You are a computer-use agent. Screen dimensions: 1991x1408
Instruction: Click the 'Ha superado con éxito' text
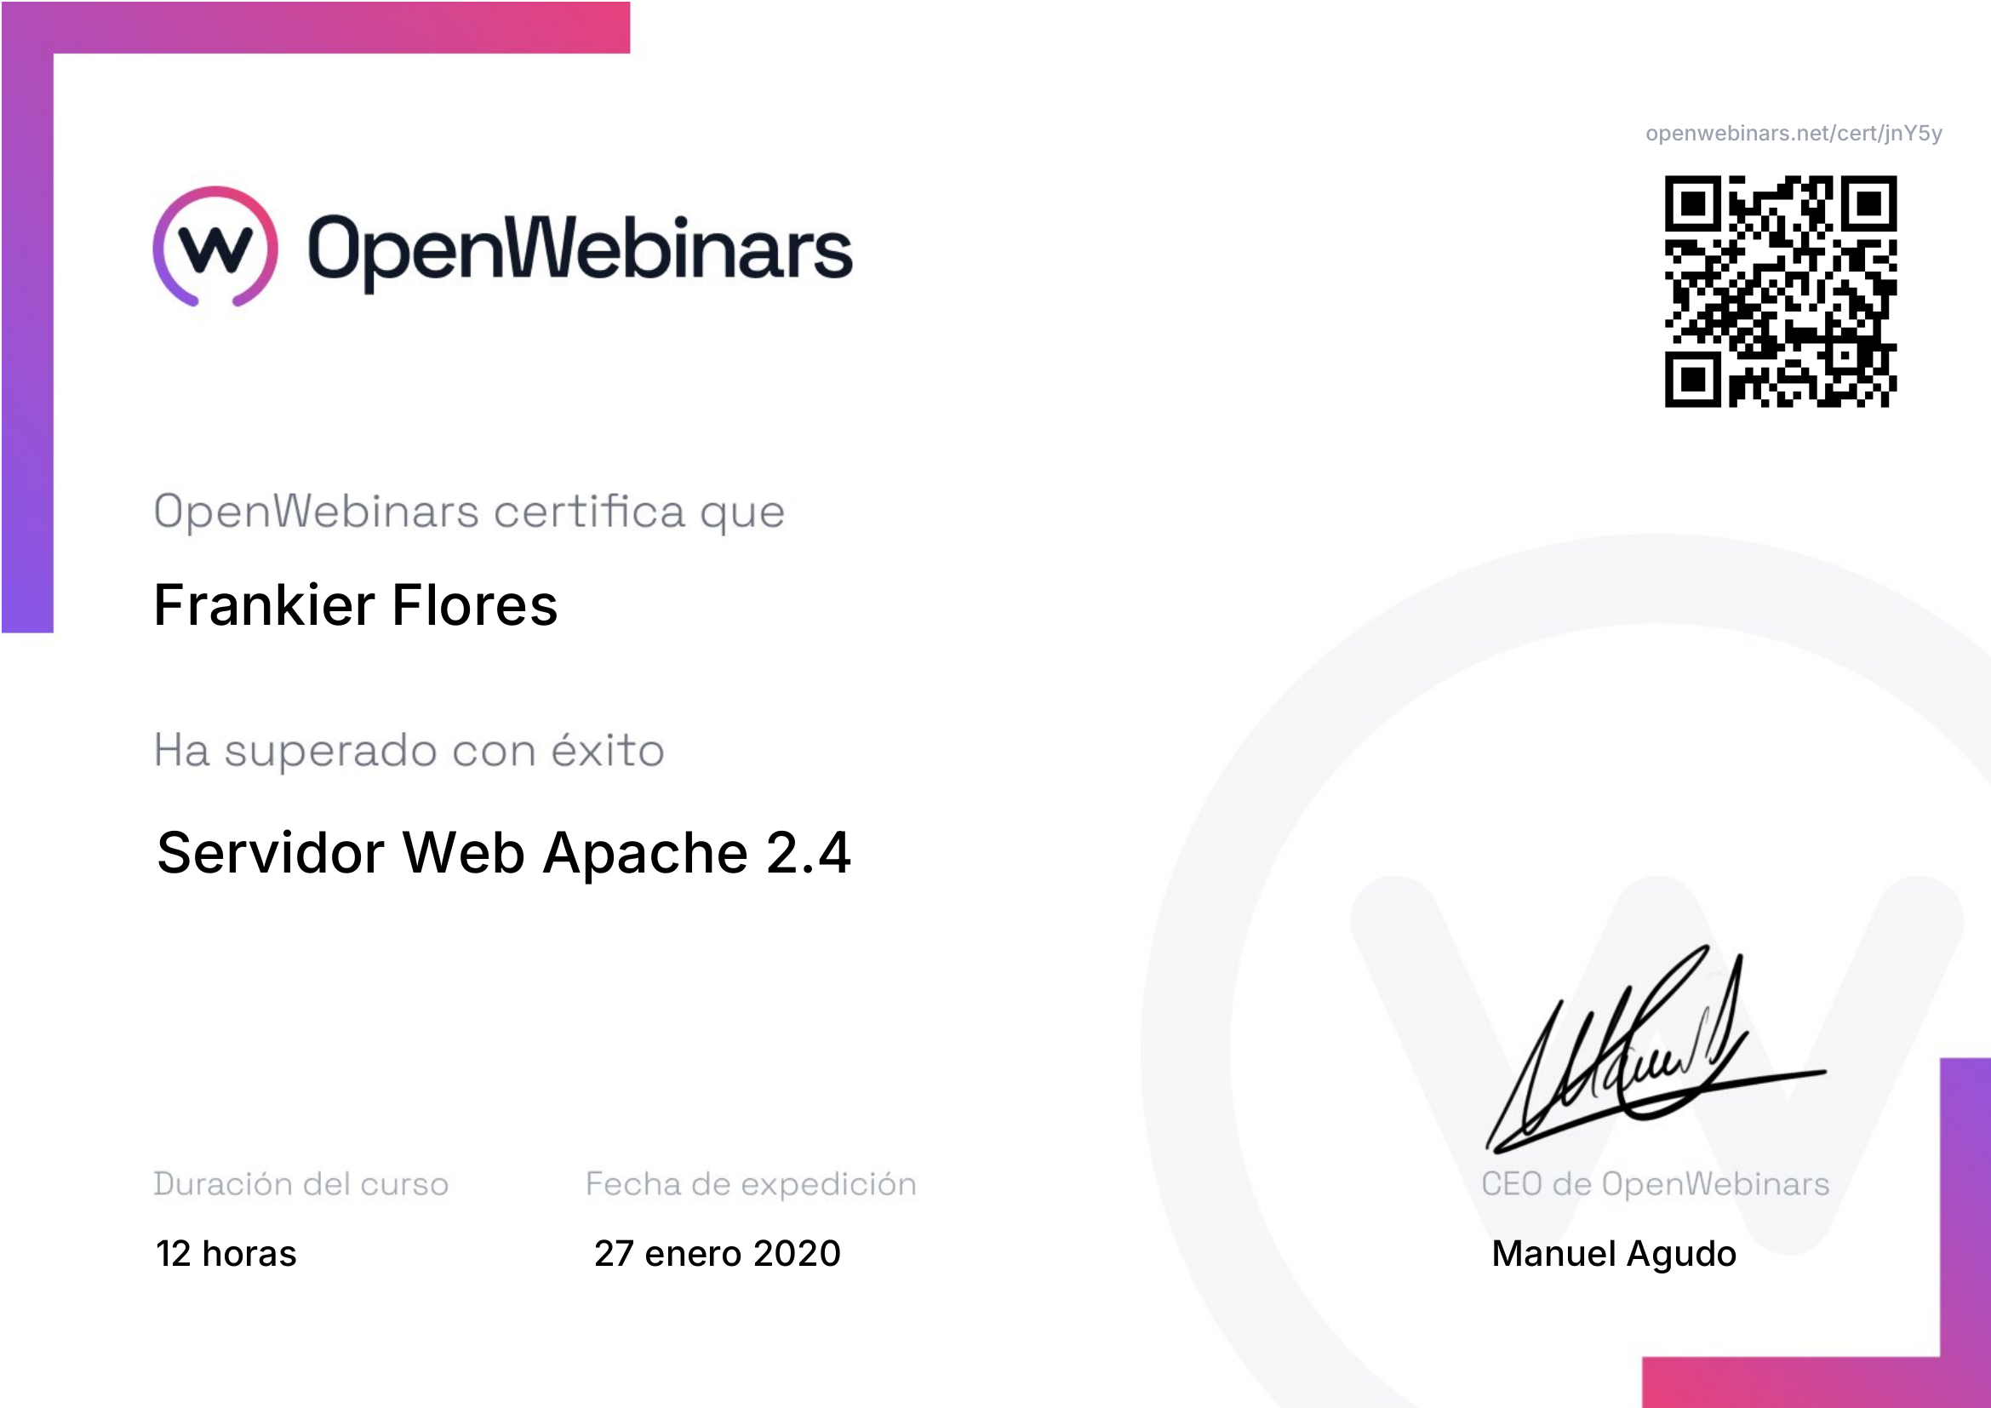409,751
